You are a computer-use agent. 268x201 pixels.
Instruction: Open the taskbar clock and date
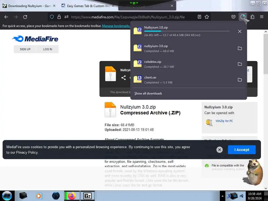254,196
